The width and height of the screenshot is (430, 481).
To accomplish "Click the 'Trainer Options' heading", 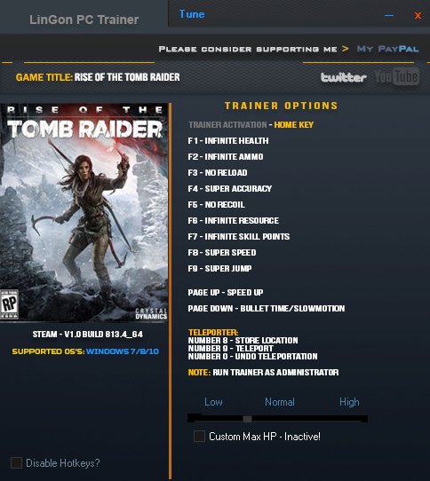I will point(281,106).
